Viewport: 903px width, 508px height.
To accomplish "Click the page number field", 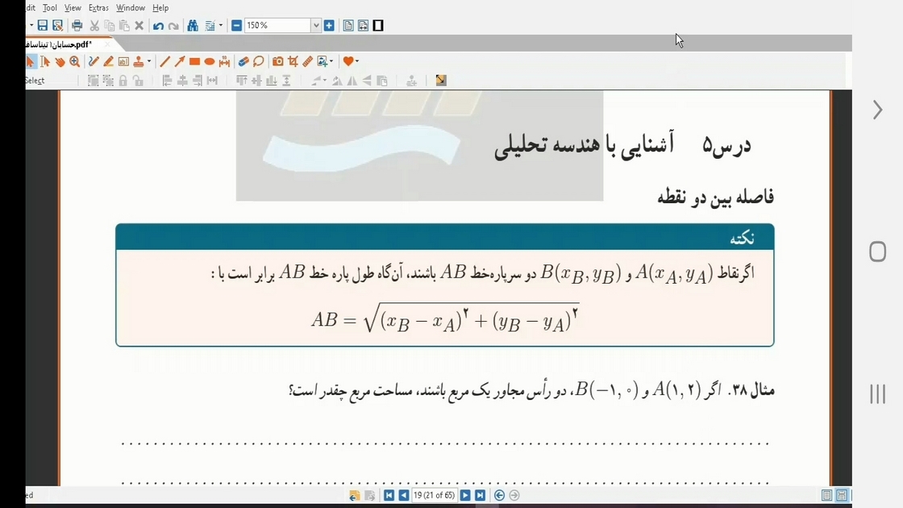I will 435,495.
